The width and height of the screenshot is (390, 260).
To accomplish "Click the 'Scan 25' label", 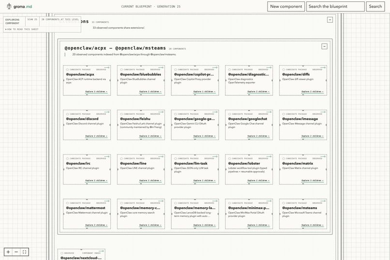I will pyautogui.click(x=32, y=19).
